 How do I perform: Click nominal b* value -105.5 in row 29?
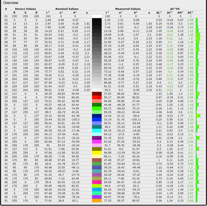[75, 119]
